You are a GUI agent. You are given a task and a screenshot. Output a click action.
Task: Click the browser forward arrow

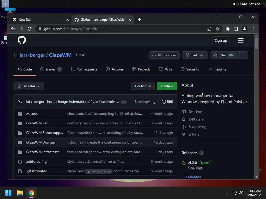(x=21, y=29)
